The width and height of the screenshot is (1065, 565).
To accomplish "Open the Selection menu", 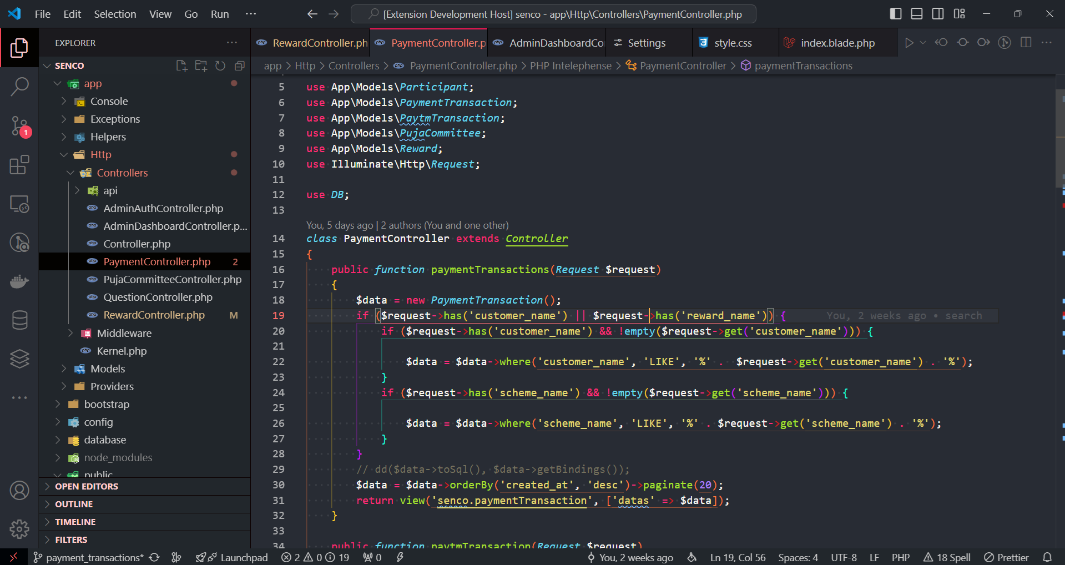I will pyautogui.click(x=115, y=14).
